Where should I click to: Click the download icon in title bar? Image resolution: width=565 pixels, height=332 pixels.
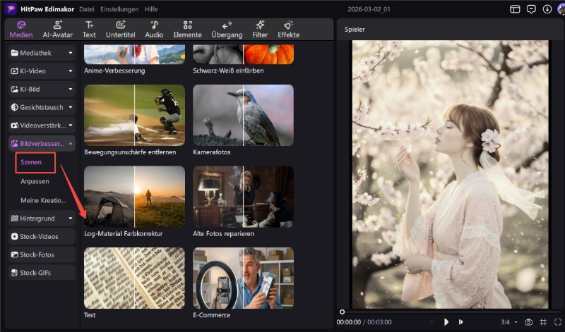[x=547, y=9]
